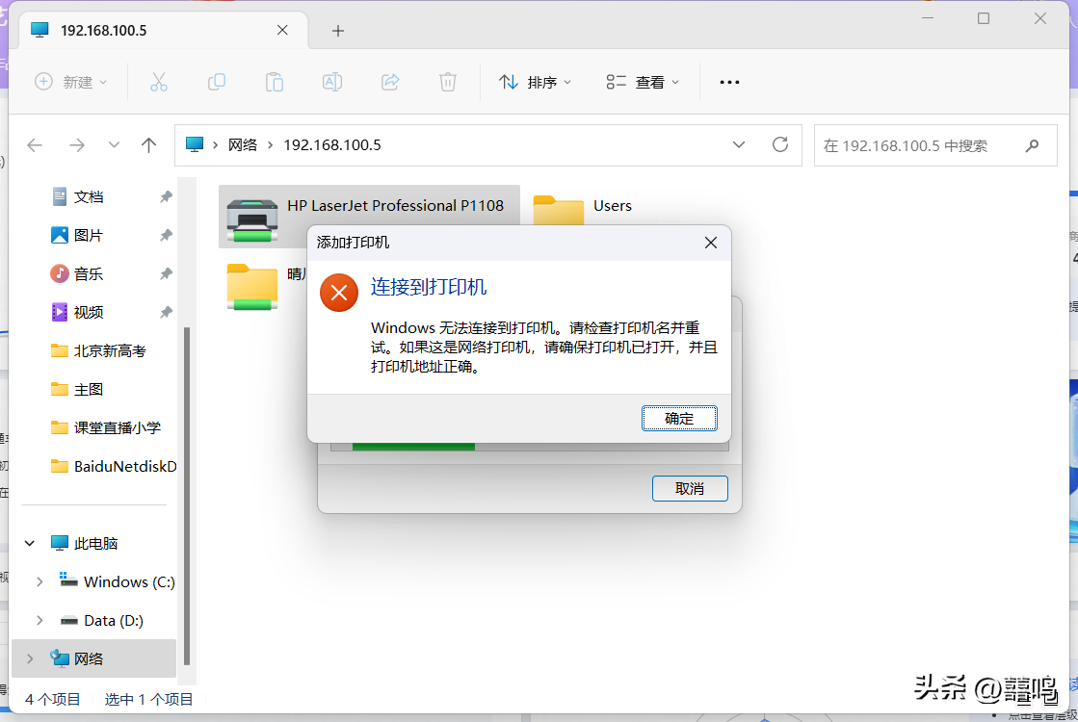Click the Rename icon in toolbar
1078x722 pixels.
pyautogui.click(x=332, y=83)
